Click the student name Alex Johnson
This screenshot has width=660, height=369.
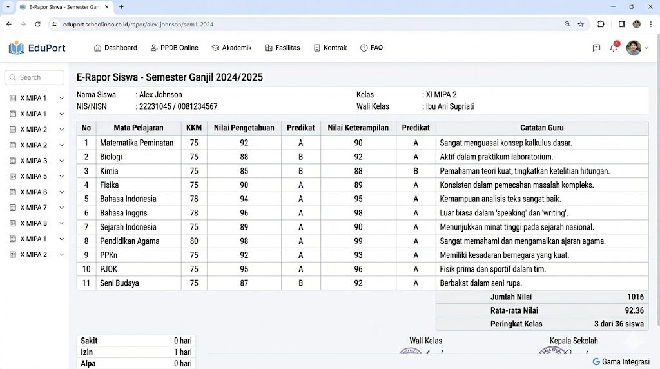click(x=160, y=95)
